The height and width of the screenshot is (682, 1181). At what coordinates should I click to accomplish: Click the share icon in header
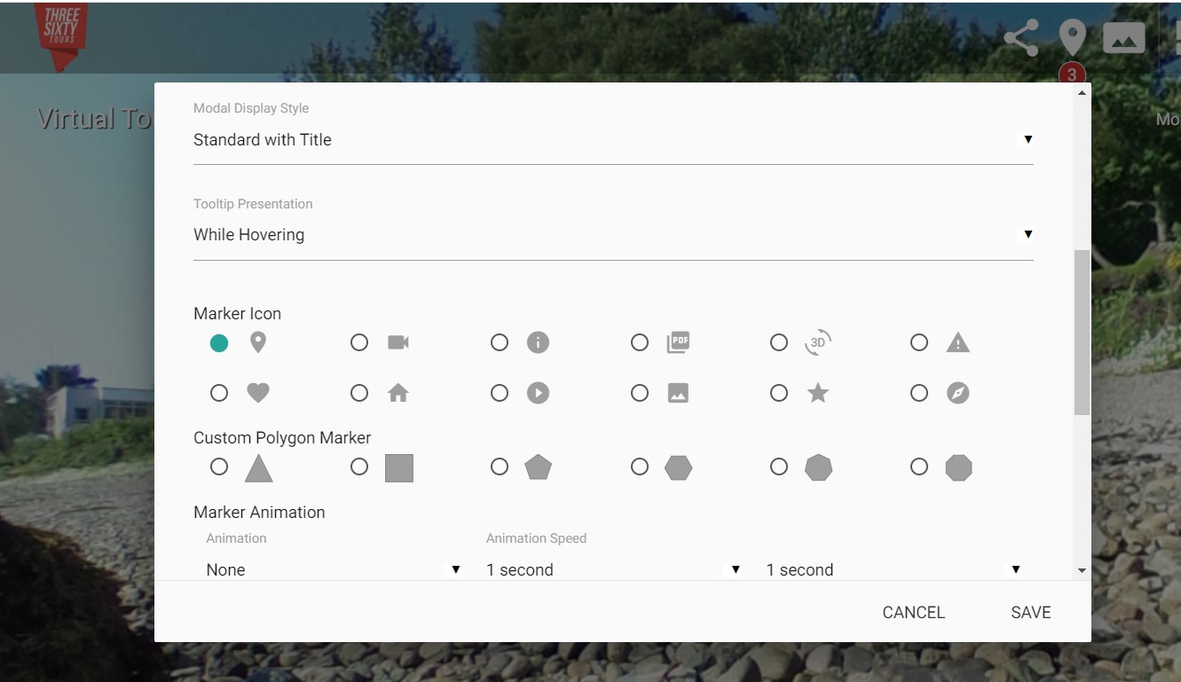coord(1020,38)
